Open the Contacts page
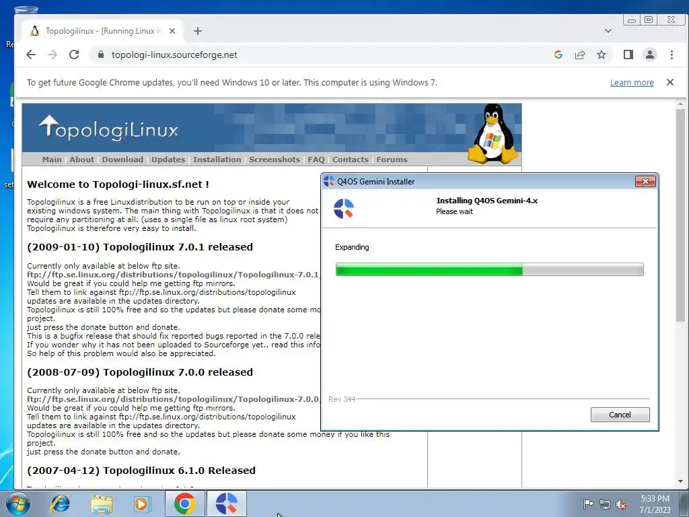Viewport: 689px width, 517px height. tap(350, 160)
